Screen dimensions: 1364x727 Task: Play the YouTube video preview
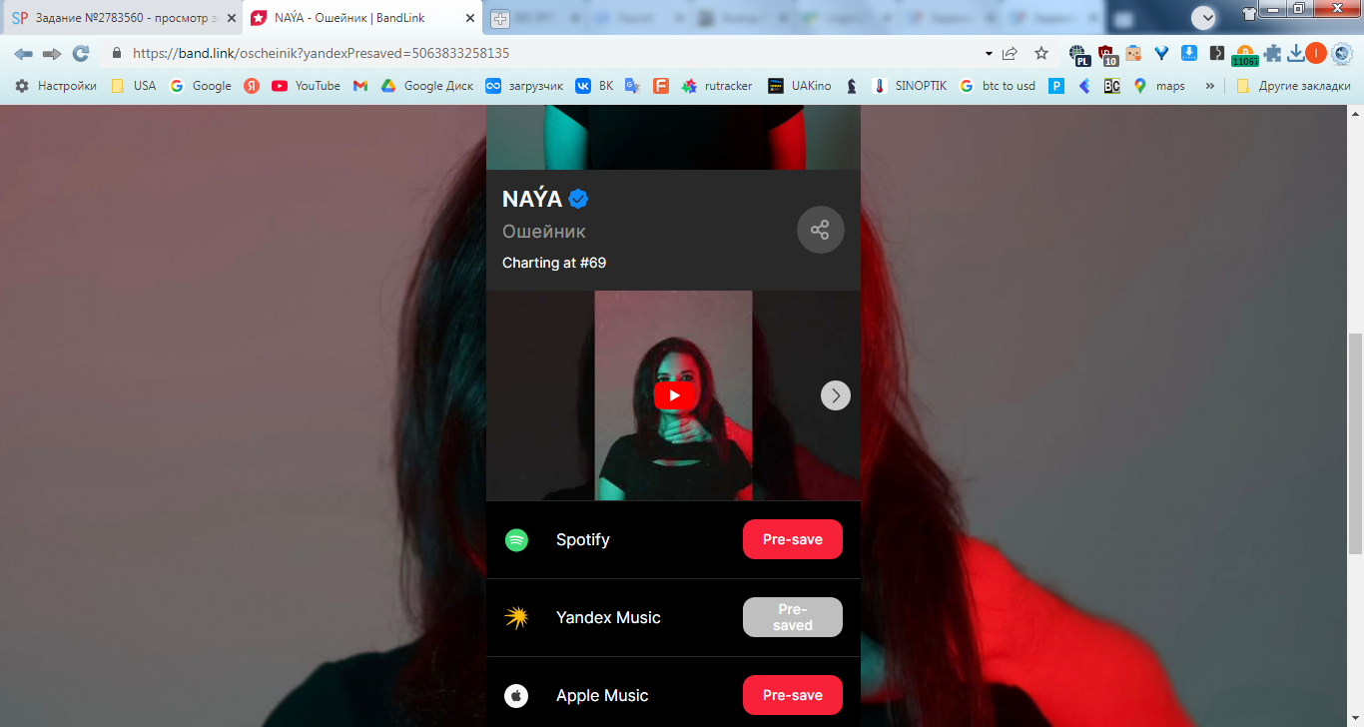[x=674, y=395]
